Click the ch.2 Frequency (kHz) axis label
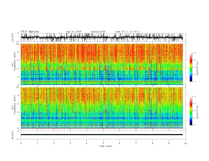Image resolution: width=209 pixels, height=161 pixels. (14, 104)
